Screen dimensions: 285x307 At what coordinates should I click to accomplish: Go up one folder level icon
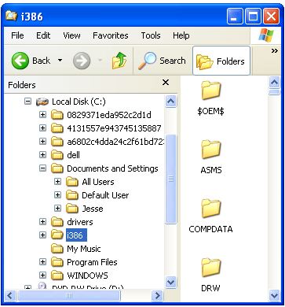(119, 61)
